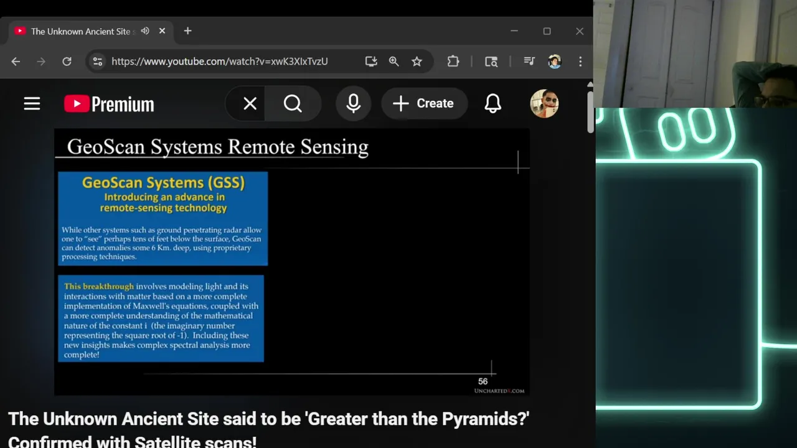Image resolution: width=797 pixels, height=448 pixels.
Task: Reload the YouTube page
Action: (67, 62)
